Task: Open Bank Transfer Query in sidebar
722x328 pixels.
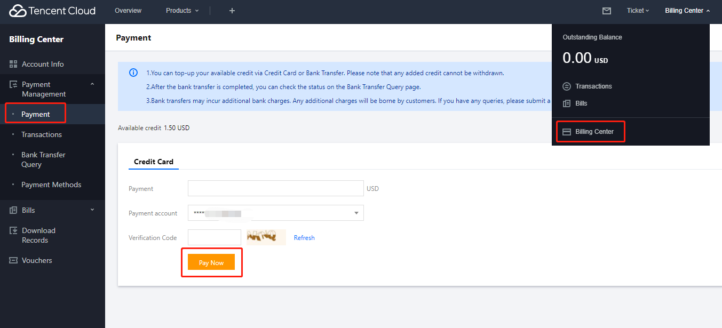Action: 43,159
